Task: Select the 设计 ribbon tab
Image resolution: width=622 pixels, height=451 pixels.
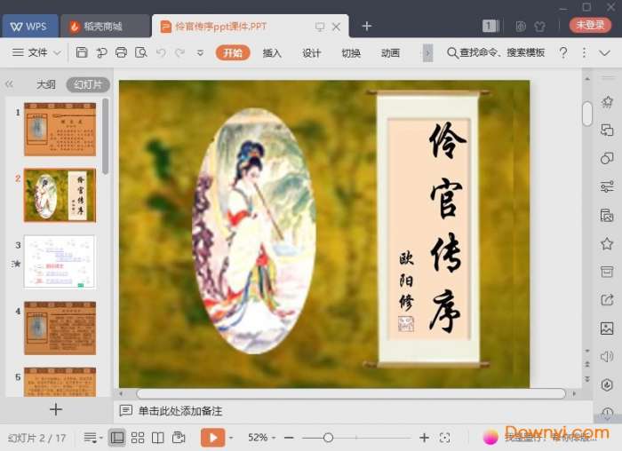Action: pyautogui.click(x=311, y=52)
